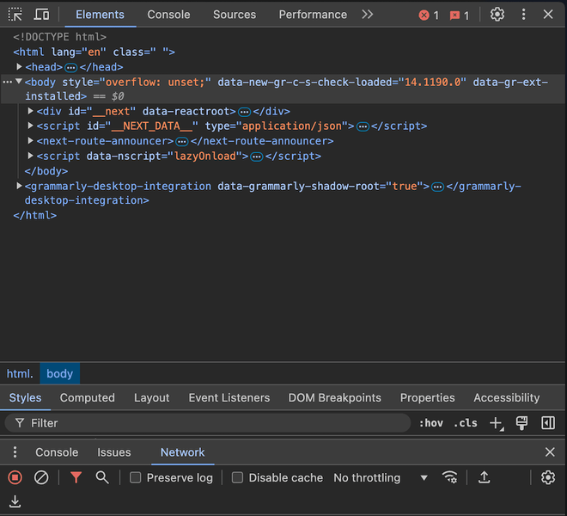Open DevTools settings gear icon
567x516 pixels.
coord(497,15)
